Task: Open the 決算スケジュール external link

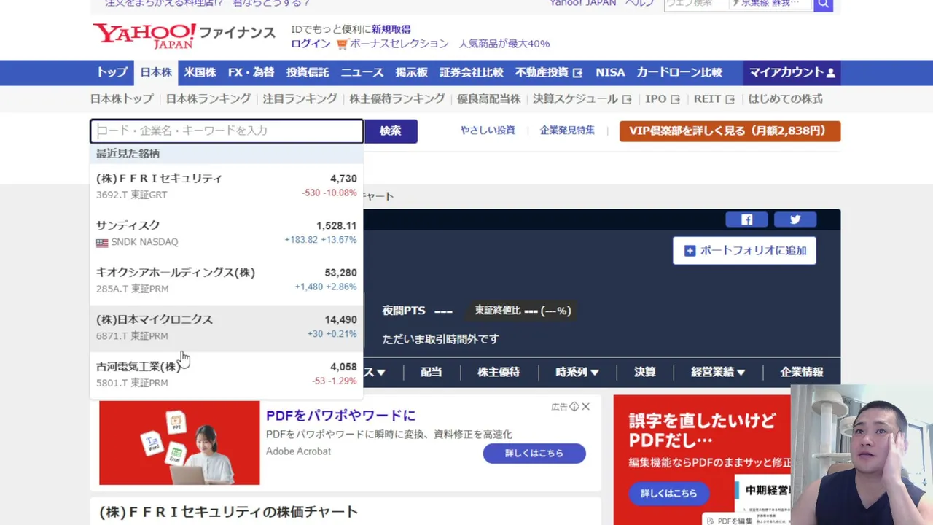Action: click(582, 98)
